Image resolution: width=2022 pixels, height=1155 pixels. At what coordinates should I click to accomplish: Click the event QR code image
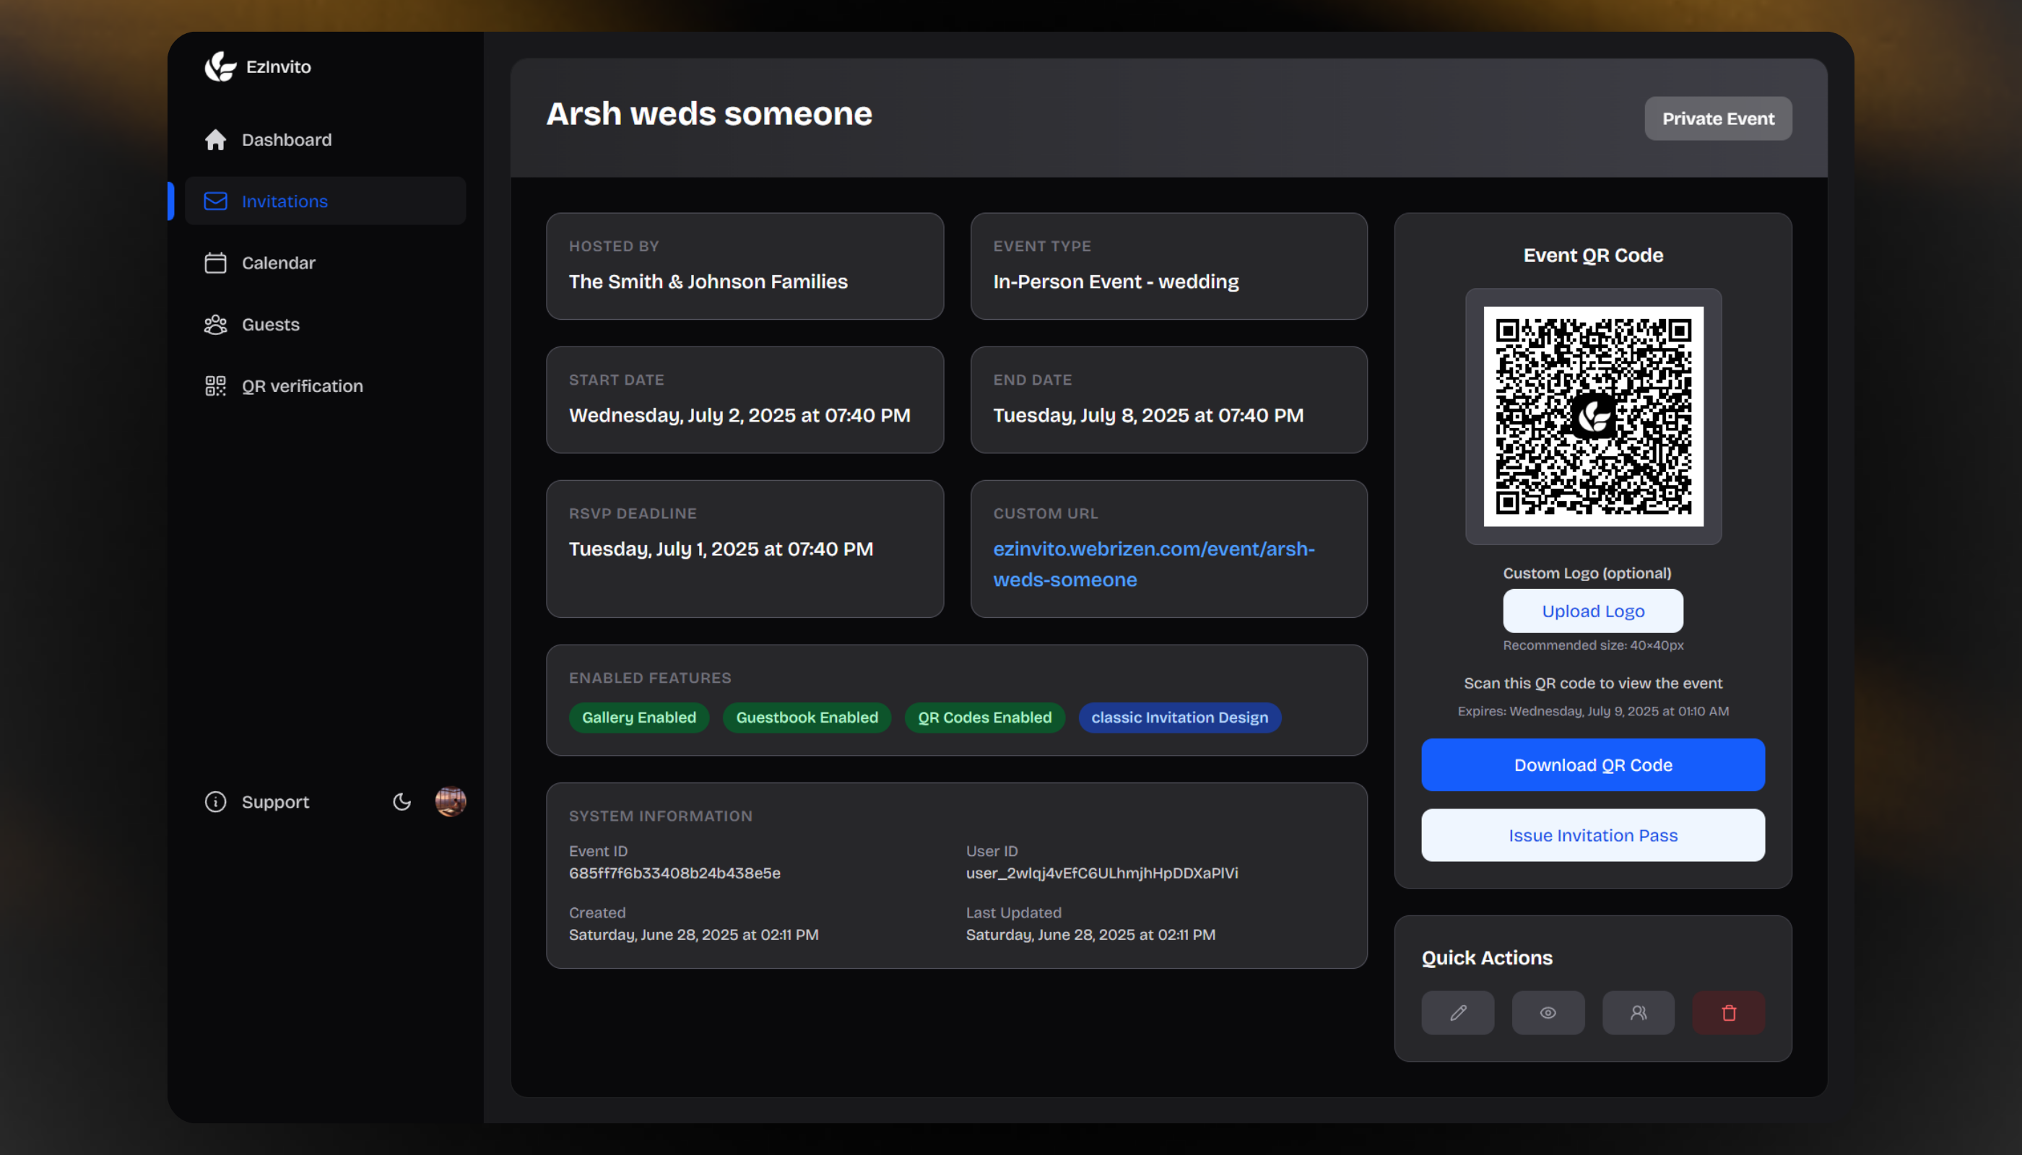[x=1592, y=417]
